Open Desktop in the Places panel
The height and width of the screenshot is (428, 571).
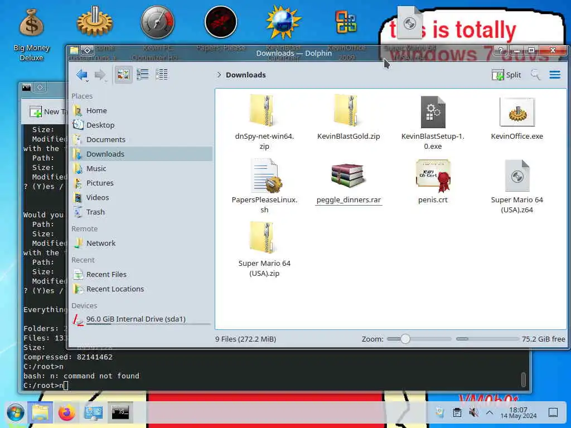click(141, 125)
